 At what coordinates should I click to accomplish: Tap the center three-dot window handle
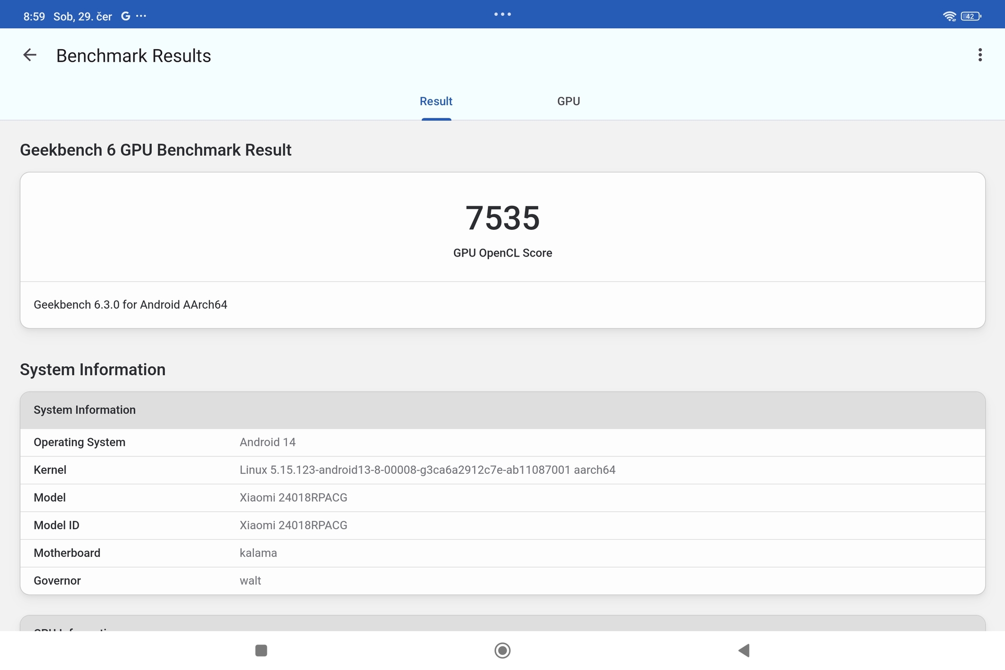pos(502,14)
